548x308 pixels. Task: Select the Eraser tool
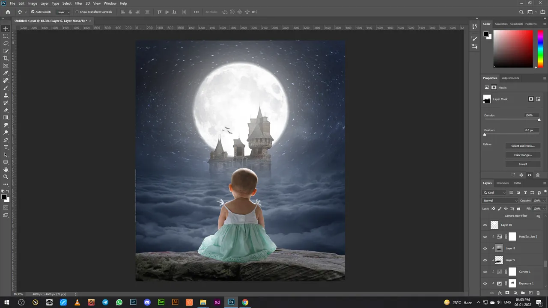6,110
